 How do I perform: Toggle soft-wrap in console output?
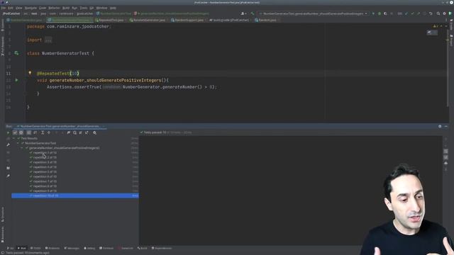click(446, 152)
